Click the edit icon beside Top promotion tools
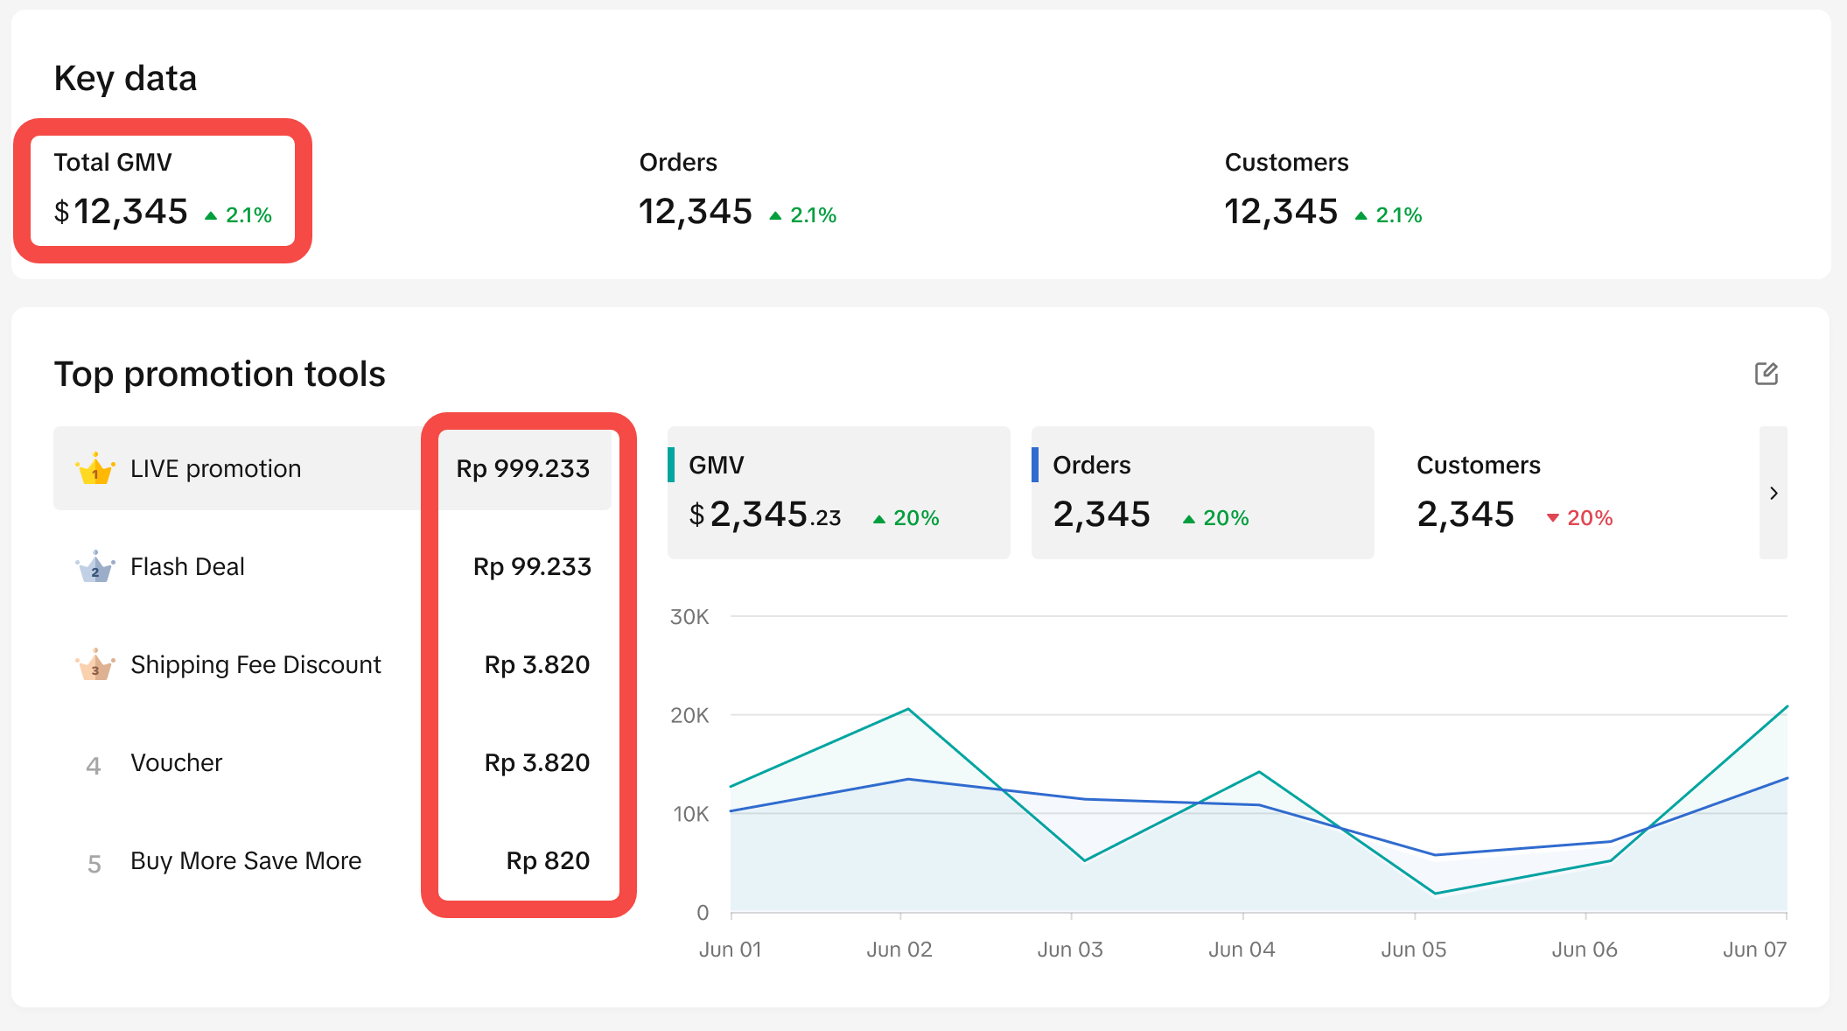Screen dimensions: 1847x1031 pyautogui.click(x=1766, y=374)
